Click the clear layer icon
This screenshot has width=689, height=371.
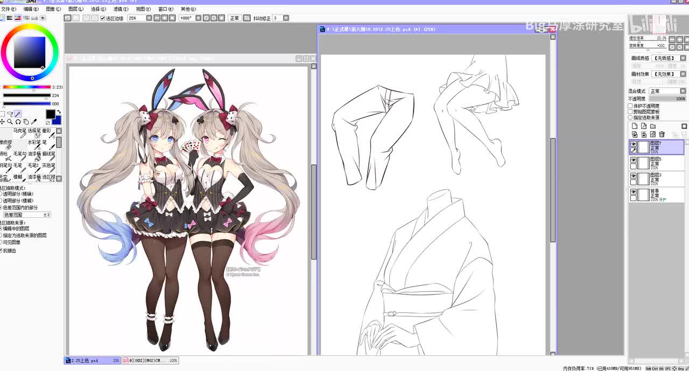pos(653,134)
